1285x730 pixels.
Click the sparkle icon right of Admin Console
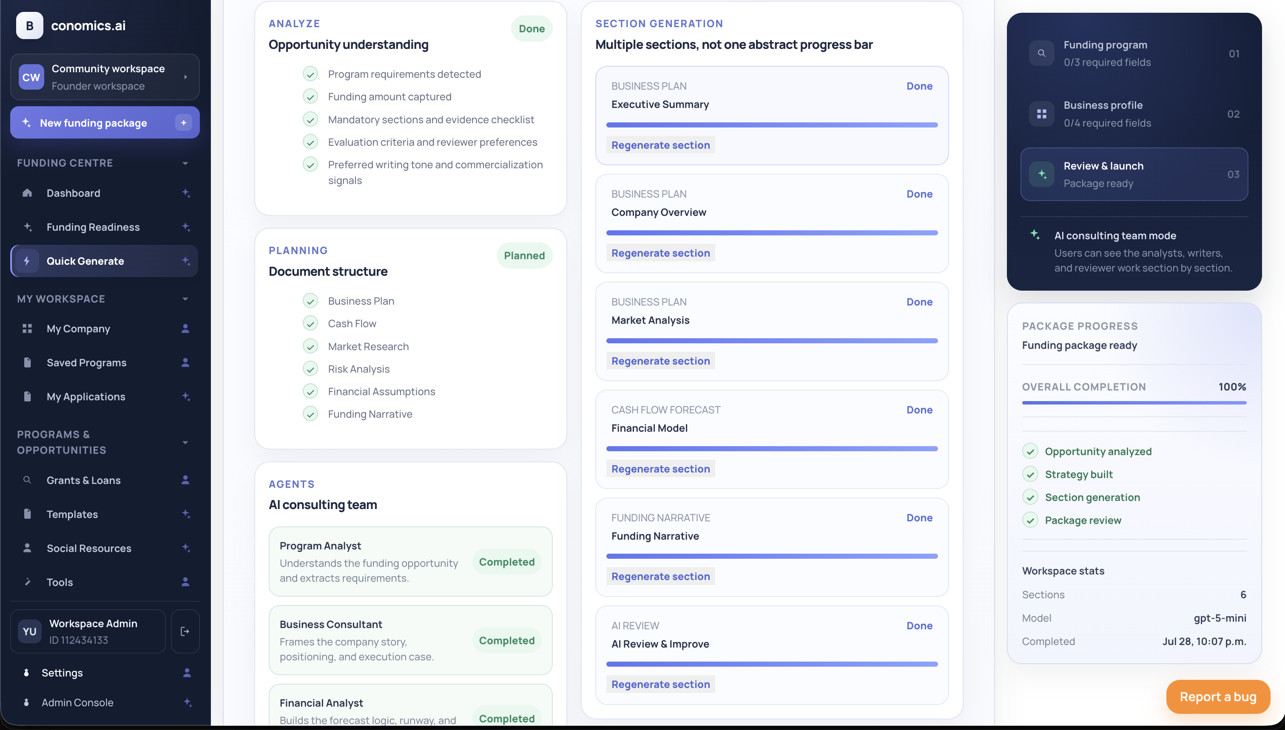click(188, 702)
